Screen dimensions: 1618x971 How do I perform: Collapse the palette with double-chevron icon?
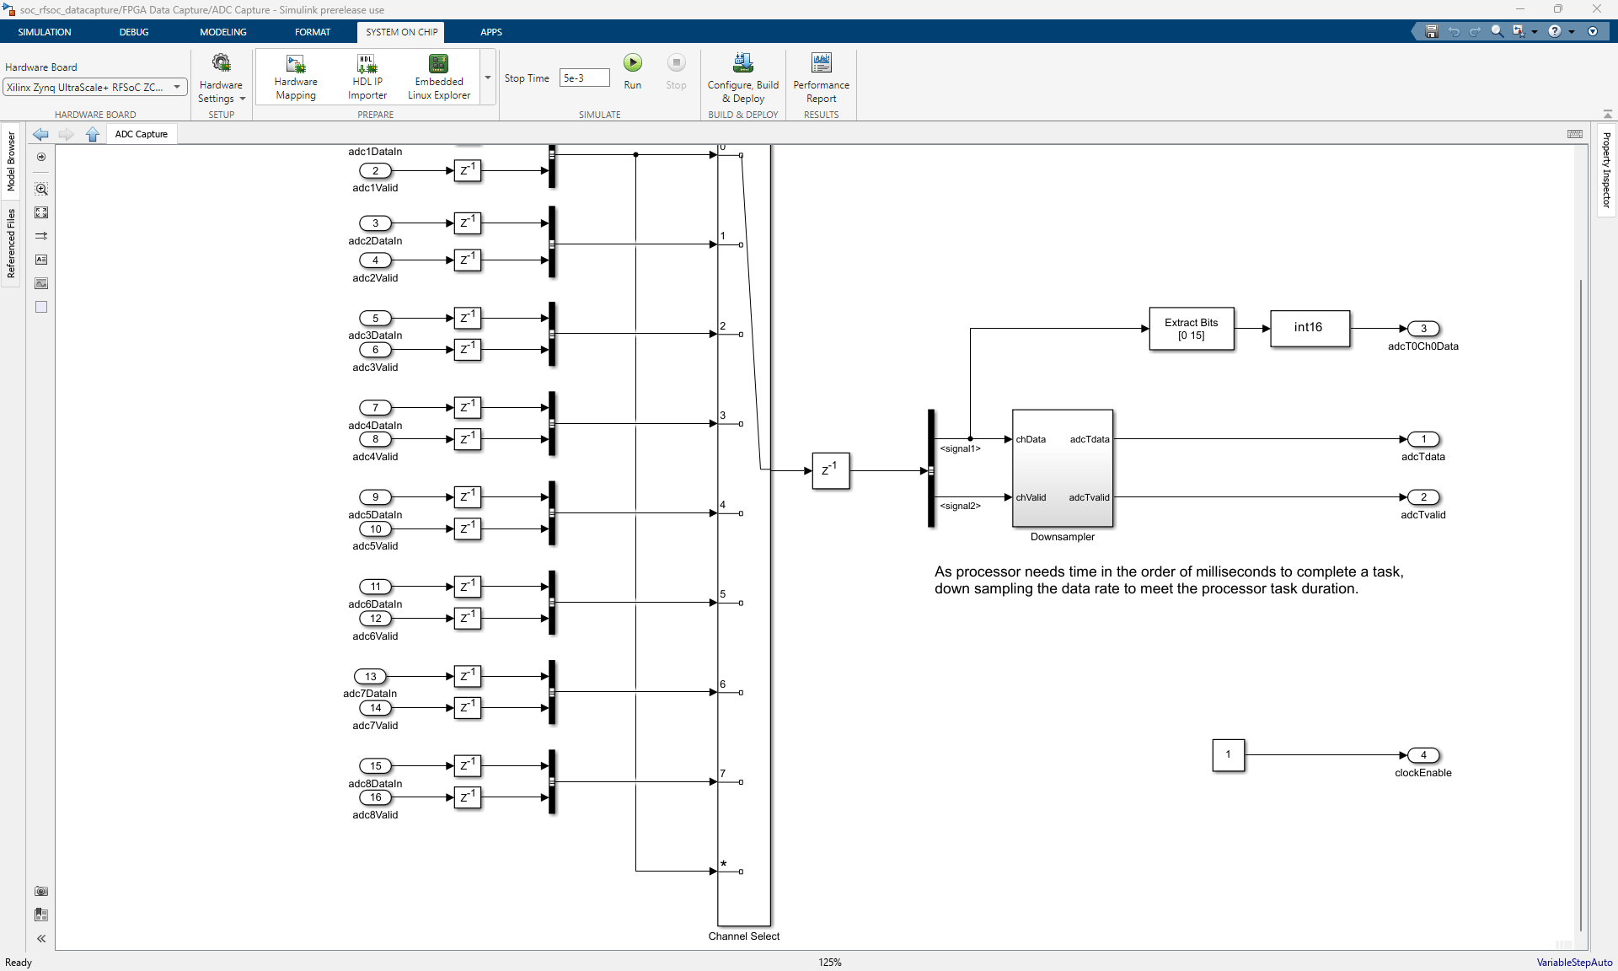(41, 938)
